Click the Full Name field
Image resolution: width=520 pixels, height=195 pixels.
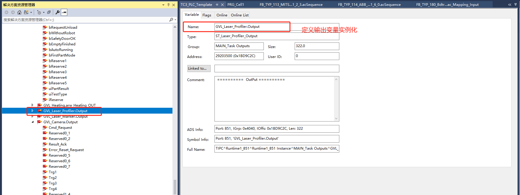(x=277, y=149)
